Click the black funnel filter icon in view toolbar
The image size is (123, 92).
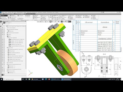click(69, 22)
